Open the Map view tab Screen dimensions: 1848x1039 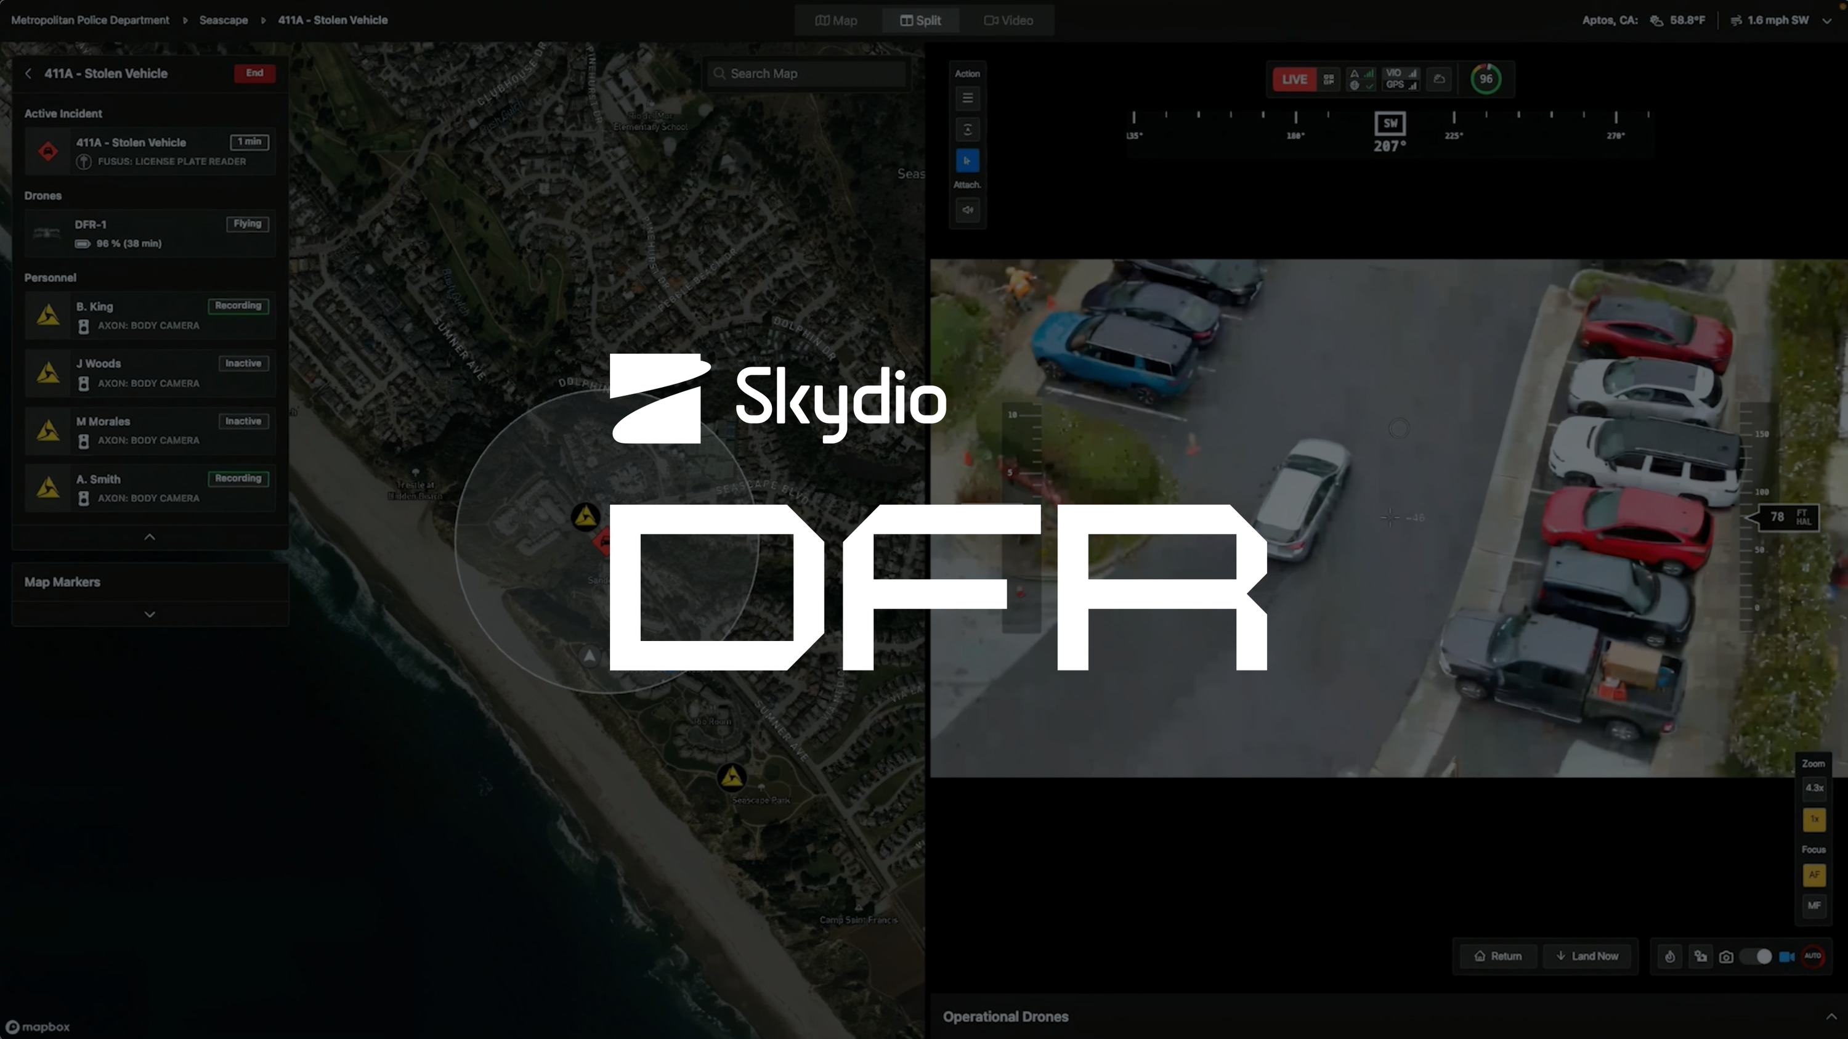coord(836,20)
